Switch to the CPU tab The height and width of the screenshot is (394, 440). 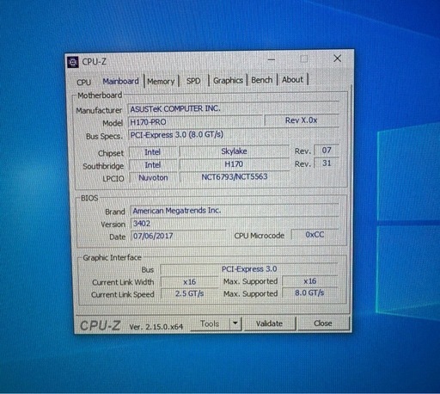pyautogui.click(x=83, y=82)
